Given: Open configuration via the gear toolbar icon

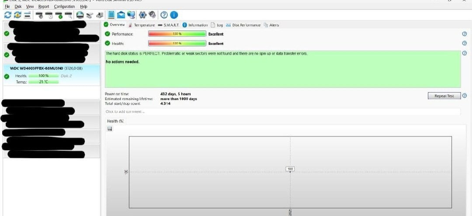Looking at the screenshot, I should pyautogui.click(x=142, y=15).
